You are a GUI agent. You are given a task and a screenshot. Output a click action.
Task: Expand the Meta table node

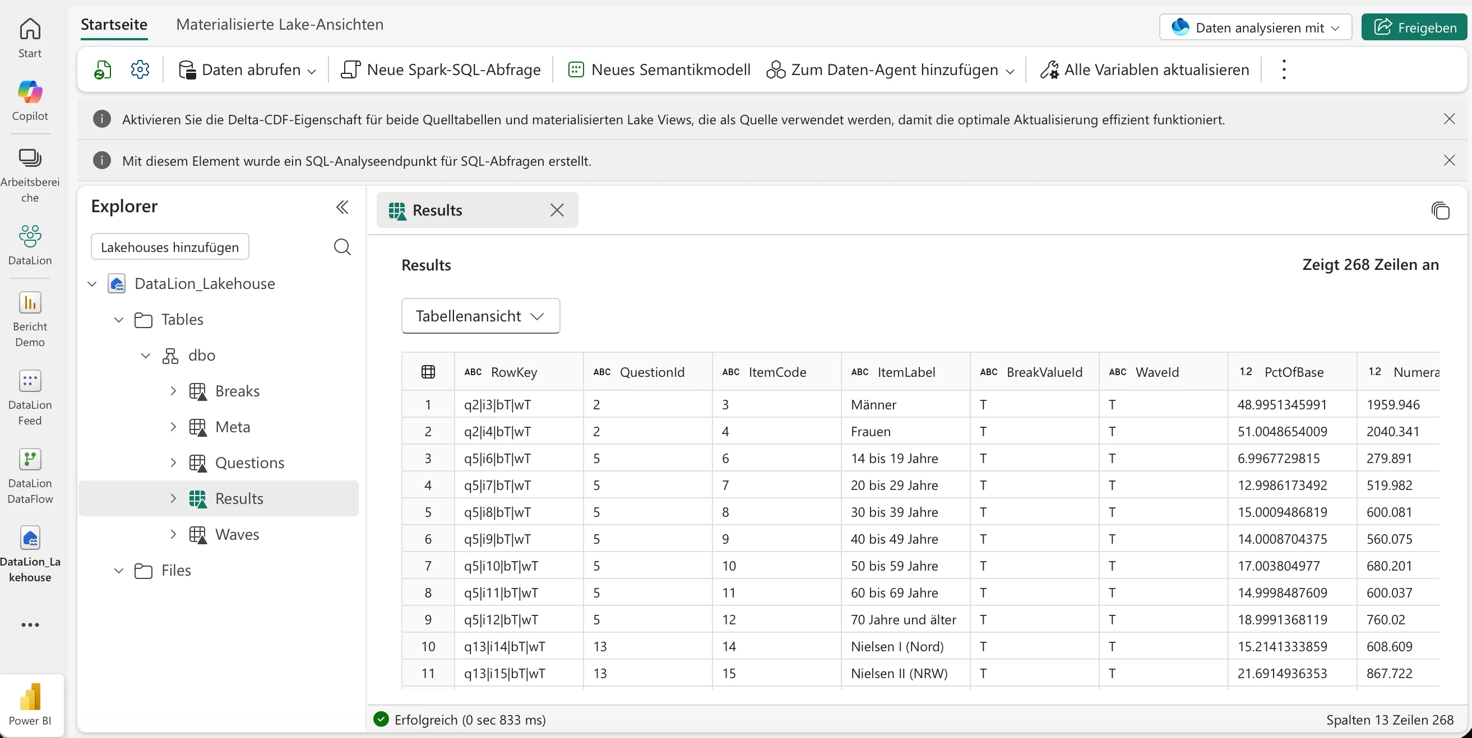coord(173,427)
